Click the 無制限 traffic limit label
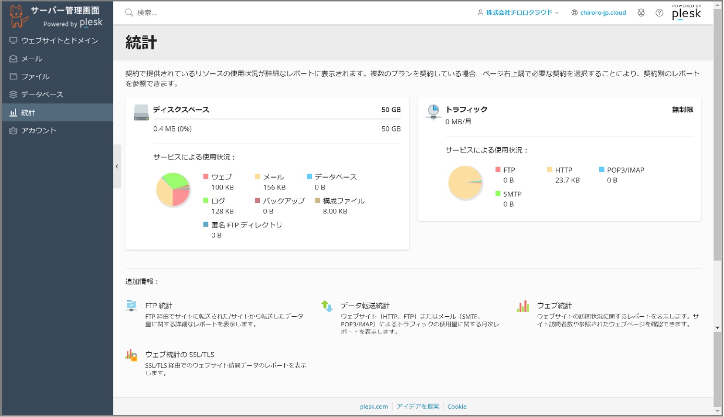Viewport: 724px width, 417px height. coord(682,109)
